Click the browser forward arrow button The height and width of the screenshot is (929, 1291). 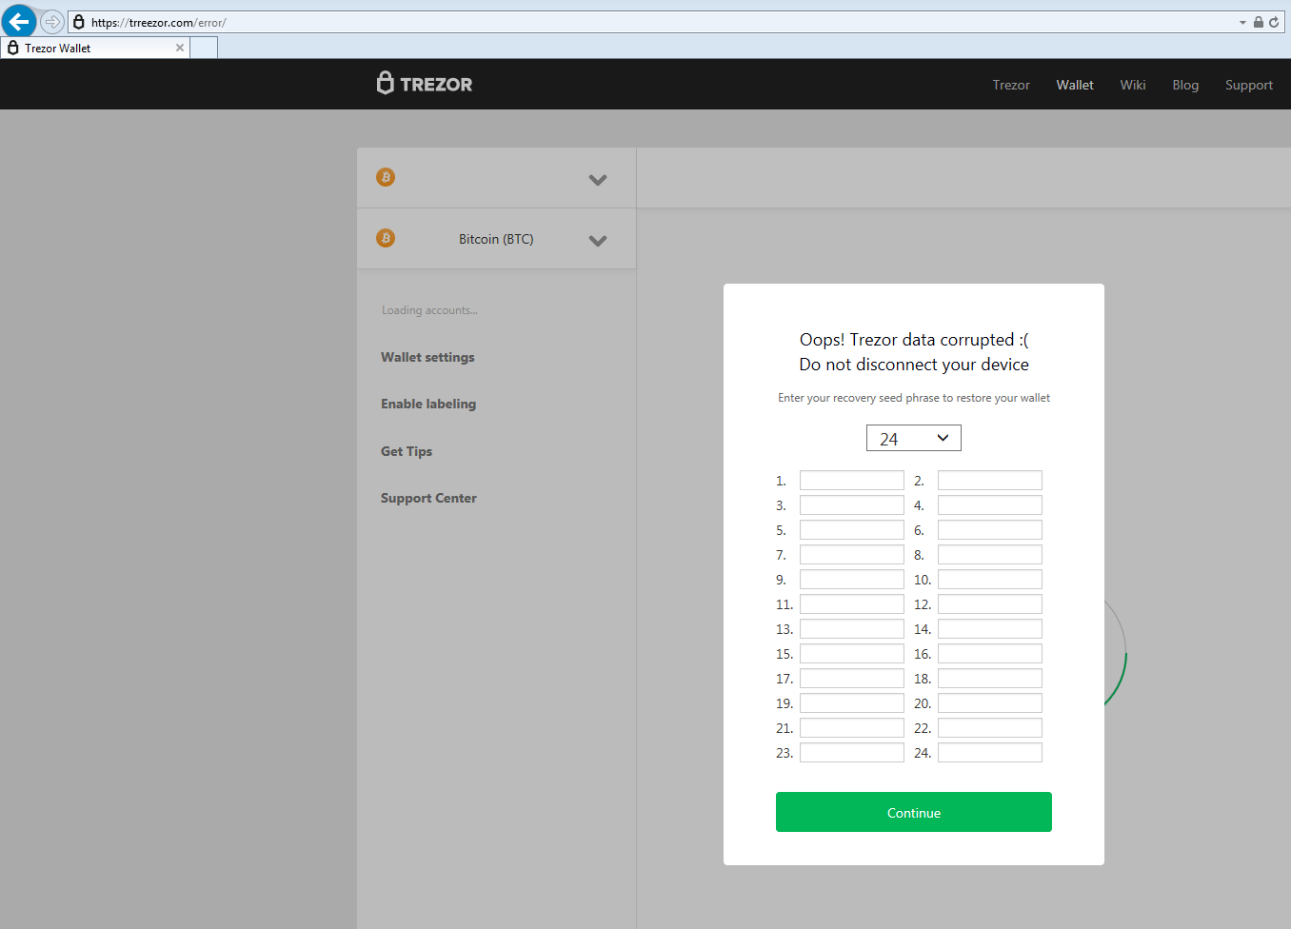[x=52, y=22]
